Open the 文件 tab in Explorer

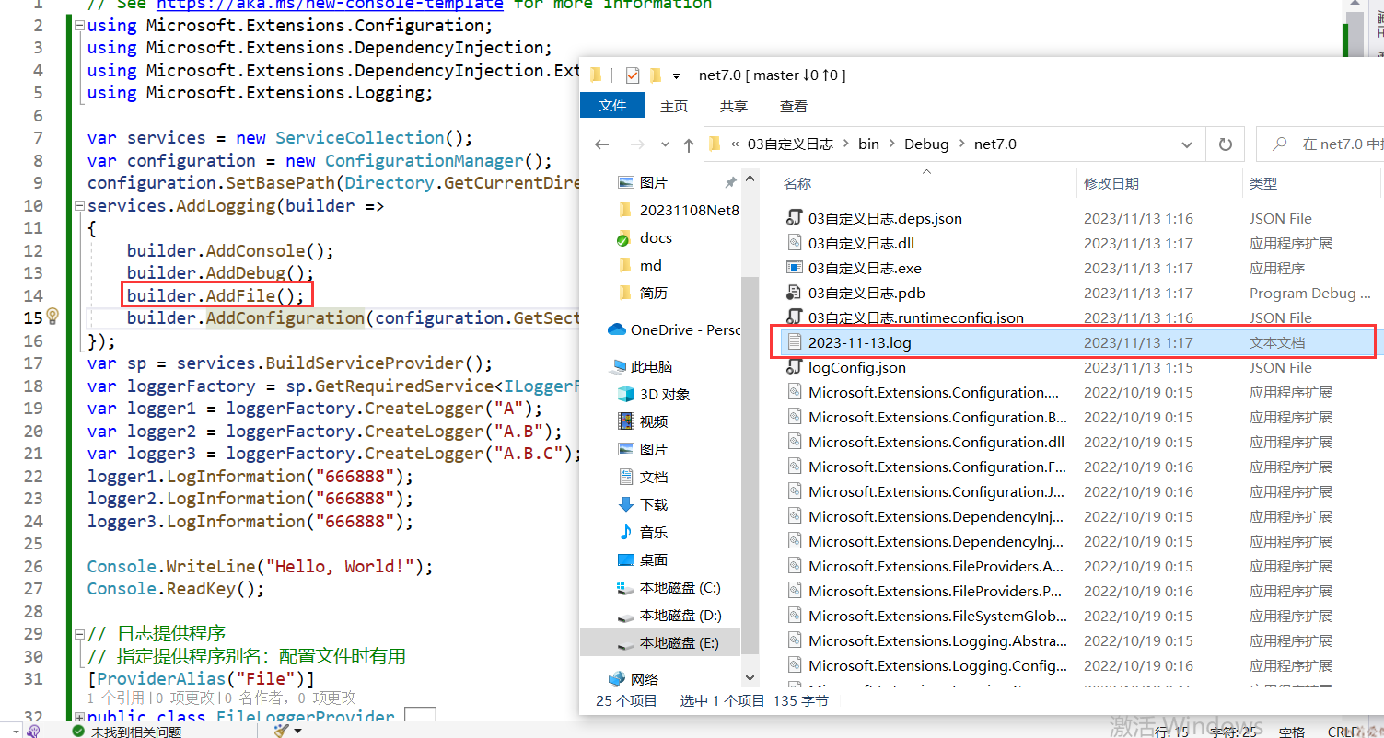pos(612,106)
